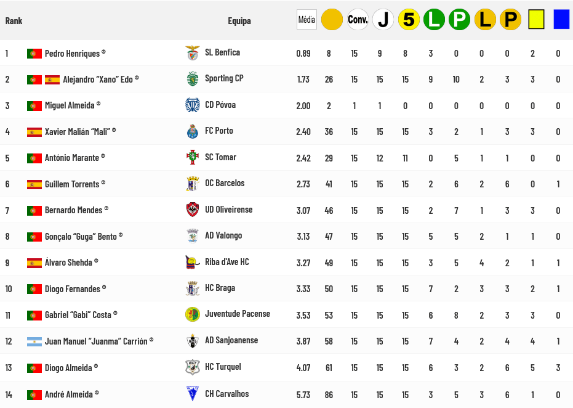Image resolution: width=573 pixels, height=408 pixels.
Task: Click the blue card column header
Action: pos(561,20)
